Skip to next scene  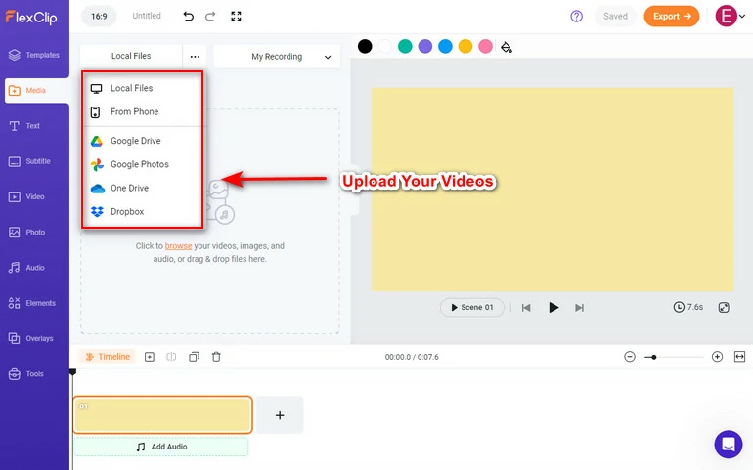580,308
